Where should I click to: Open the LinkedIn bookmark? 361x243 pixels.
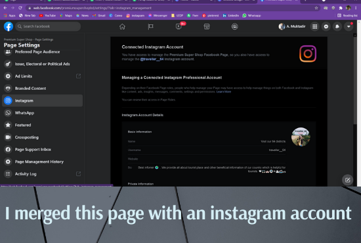[230, 15]
